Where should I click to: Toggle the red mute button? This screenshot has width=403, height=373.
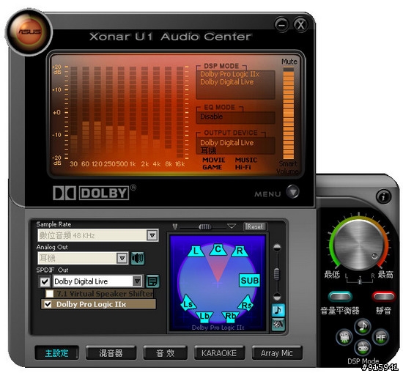383,297
